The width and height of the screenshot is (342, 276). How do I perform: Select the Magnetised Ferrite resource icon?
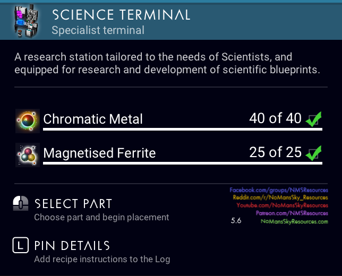click(x=28, y=155)
